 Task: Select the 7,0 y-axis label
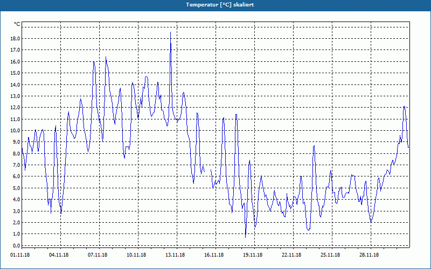click(16, 165)
